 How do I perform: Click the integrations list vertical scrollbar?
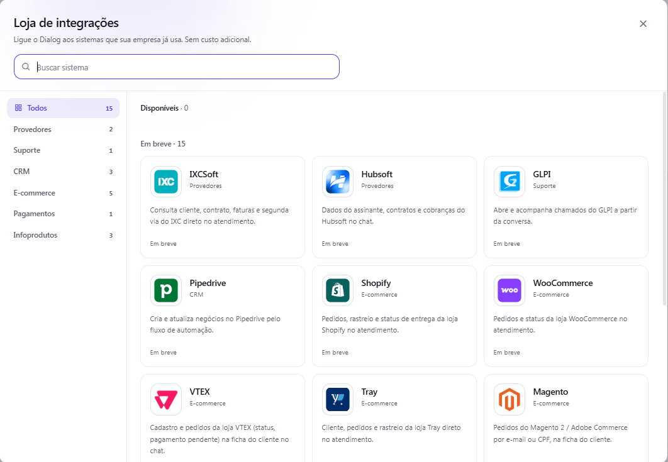coord(665,198)
